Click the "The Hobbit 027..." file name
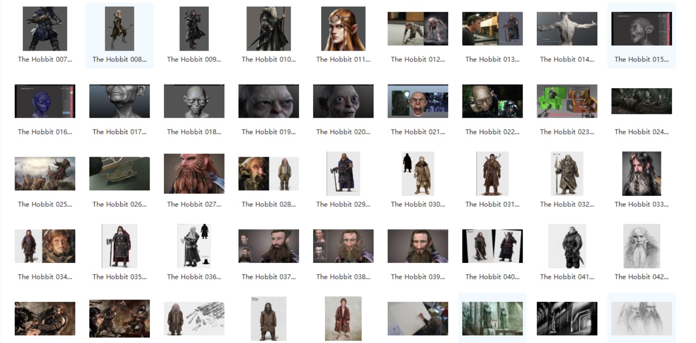This screenshot has height=343, width=696. (x=194, y=204)
